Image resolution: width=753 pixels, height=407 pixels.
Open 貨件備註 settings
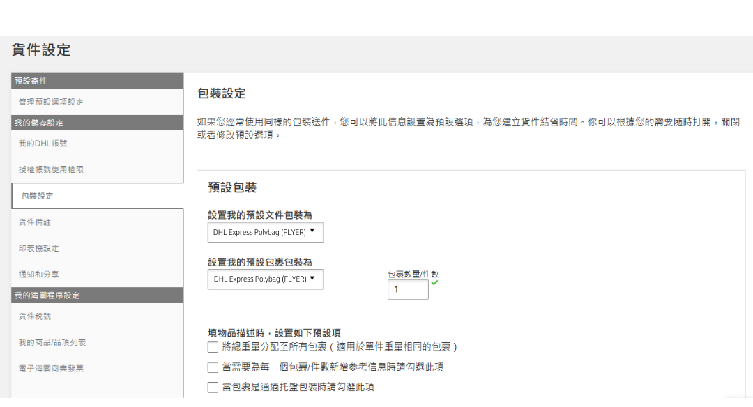pos(35,222)
